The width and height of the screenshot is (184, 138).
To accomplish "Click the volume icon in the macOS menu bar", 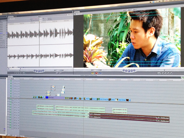I will (x=160, y=2).
